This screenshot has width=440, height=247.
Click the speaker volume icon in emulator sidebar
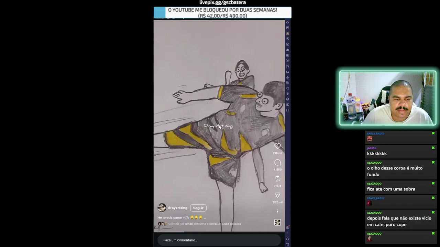click(x=287, y=22)
